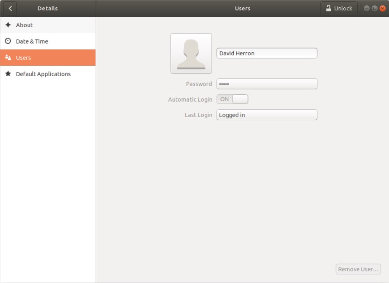Go back with the header arrow button
This screenshot has height=283, width=389.
coord(10,9)
